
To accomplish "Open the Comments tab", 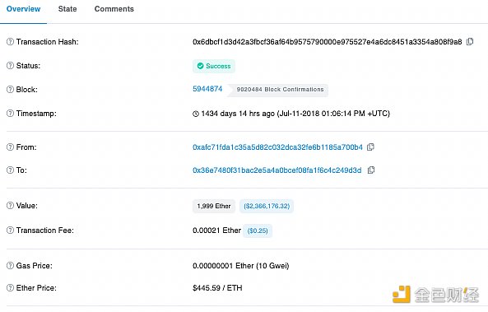I will coord(114,9).
